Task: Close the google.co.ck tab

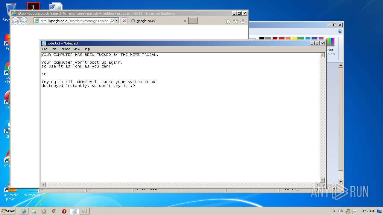Action: click(185, 21)
